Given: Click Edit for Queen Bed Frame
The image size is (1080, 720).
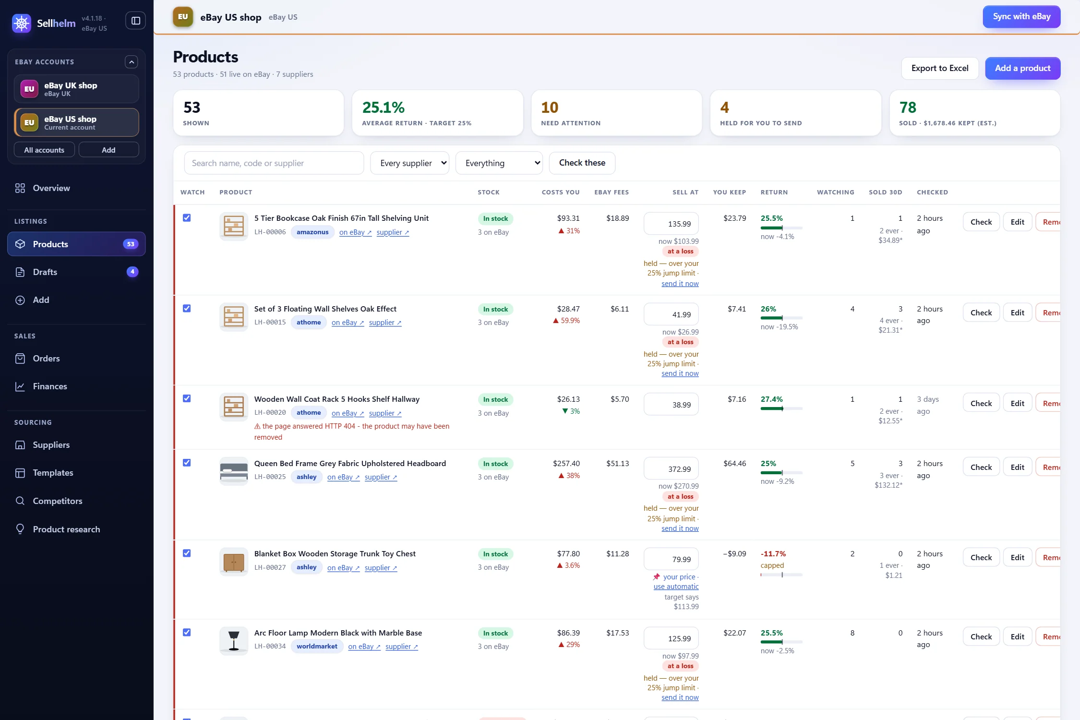Looking at the screenshot, I should tap(1018, 467).
